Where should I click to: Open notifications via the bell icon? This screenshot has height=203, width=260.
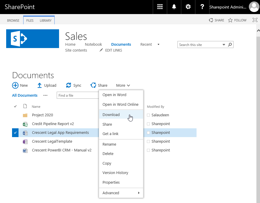pyautogui.click(x=174, y=7)
